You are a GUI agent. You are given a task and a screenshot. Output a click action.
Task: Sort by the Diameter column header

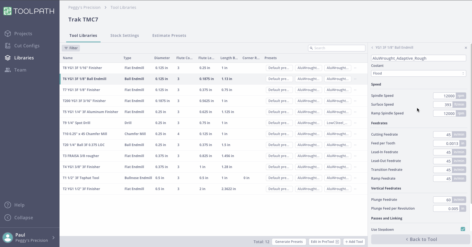point(162,58)
